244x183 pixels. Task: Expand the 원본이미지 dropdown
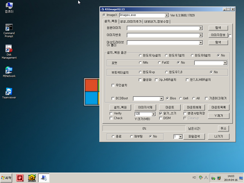coord(201,28)
